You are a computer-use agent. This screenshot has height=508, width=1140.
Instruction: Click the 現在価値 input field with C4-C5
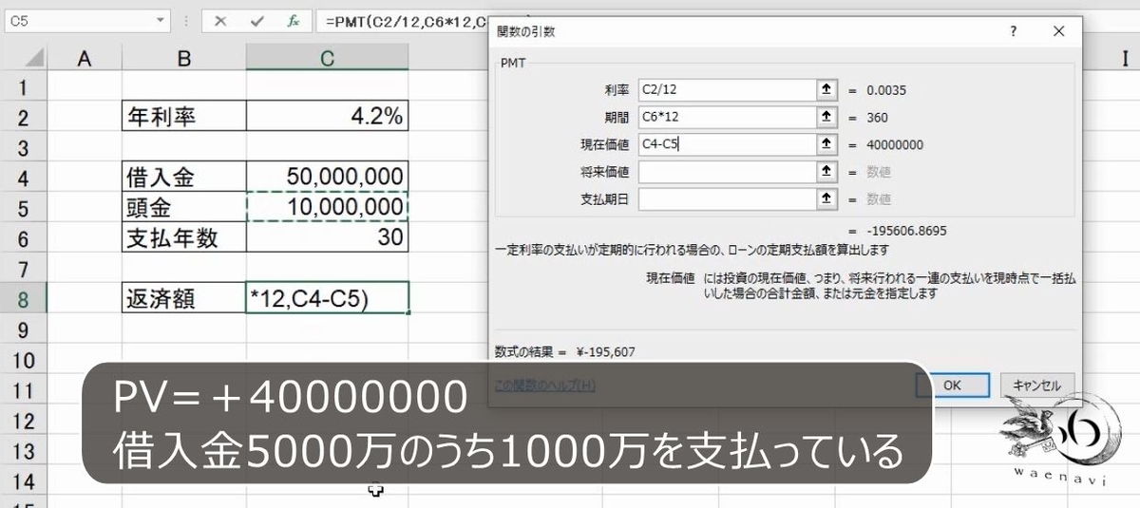pyautogui.click(x=727, y=144)
